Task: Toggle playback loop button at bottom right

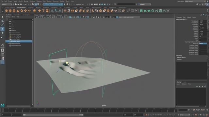Action: click(192, 115)
